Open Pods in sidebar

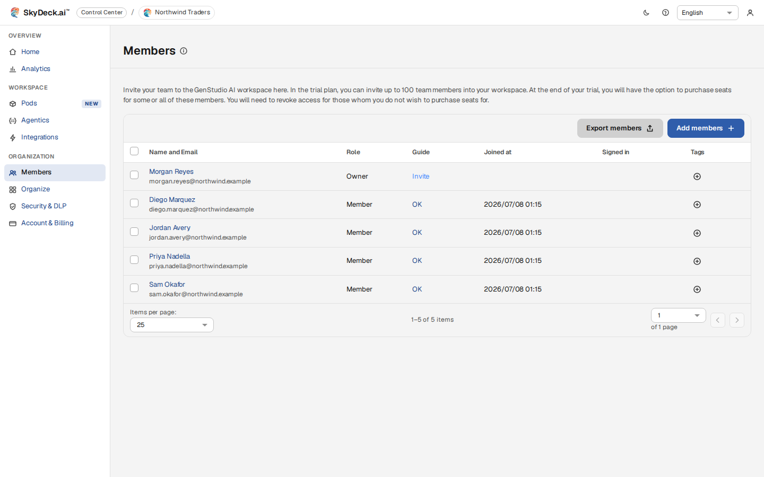tap(55, 103)
